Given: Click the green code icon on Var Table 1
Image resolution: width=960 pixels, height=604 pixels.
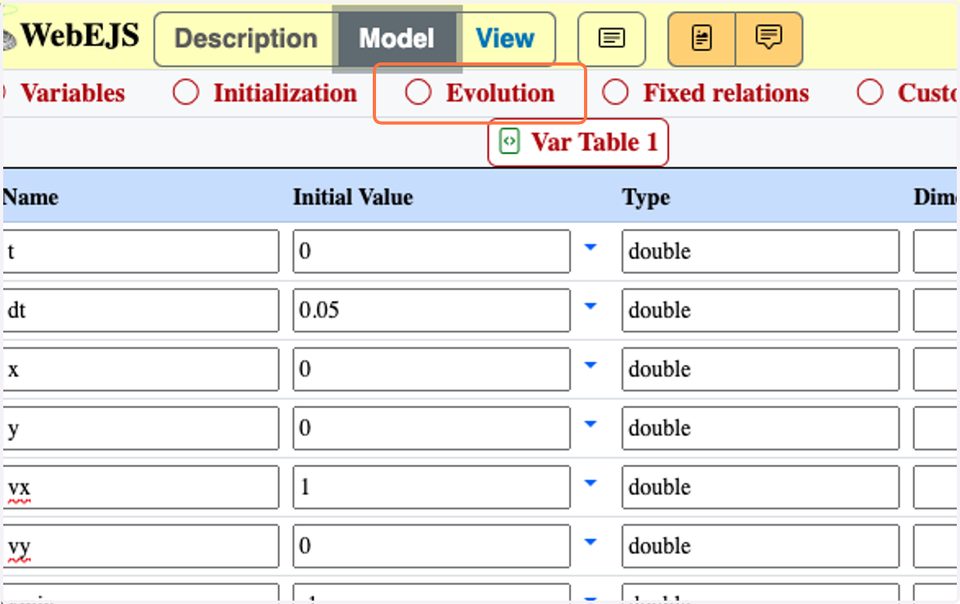Looking at the screenshot, I should tap(509, 142).
